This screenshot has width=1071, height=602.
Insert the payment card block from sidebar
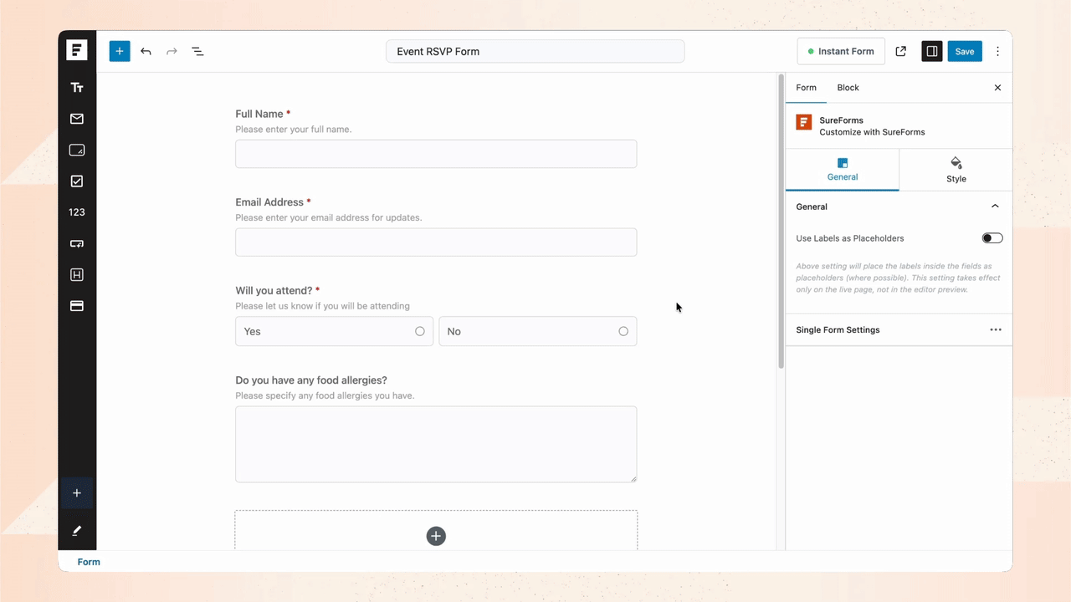(77, 306)
